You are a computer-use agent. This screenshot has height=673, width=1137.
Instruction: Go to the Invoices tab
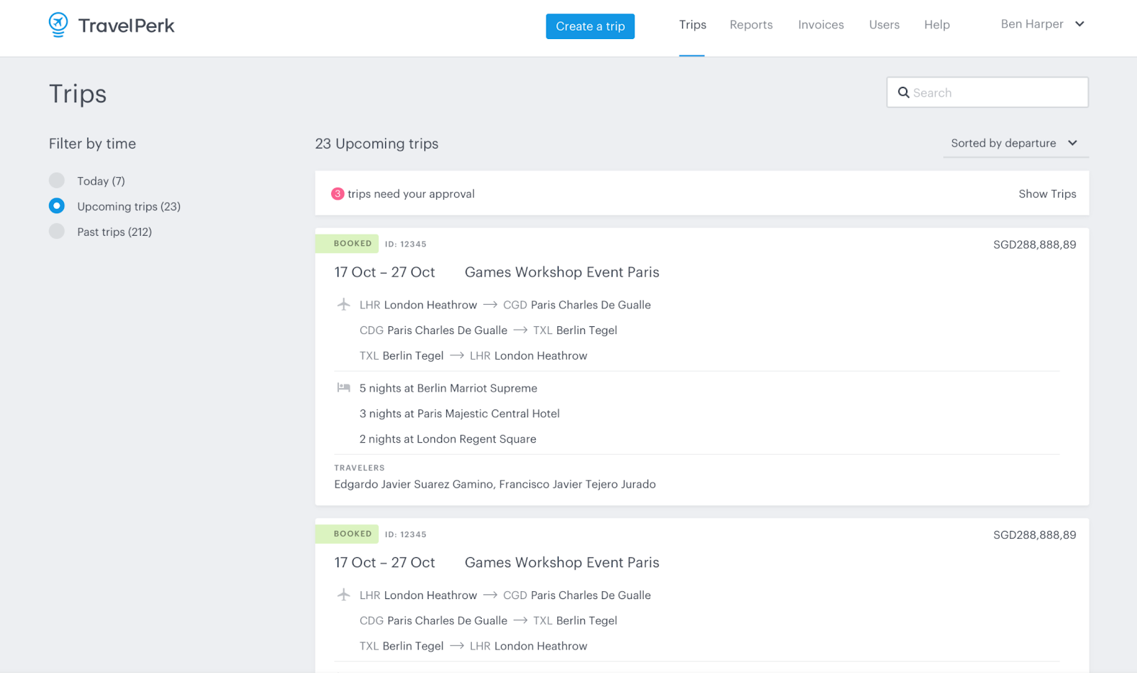[x=820, y=25]
